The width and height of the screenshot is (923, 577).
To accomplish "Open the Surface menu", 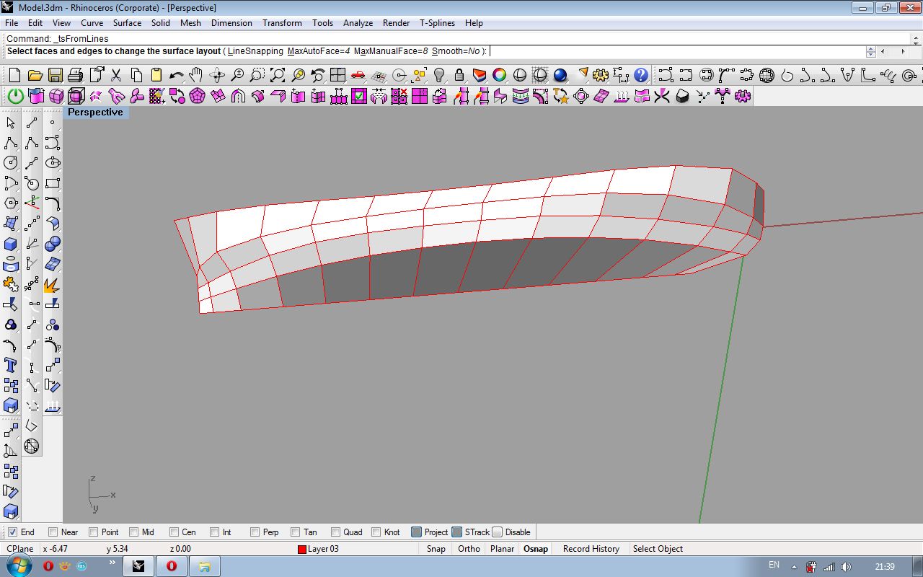I will pyautogui.click(x=127, y=23).
